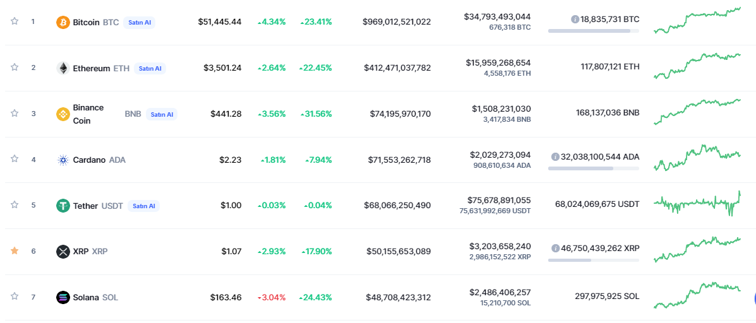Click the Tether logo icon
The height and width of the screenshot is (323, 756).
tap(63, 206)
